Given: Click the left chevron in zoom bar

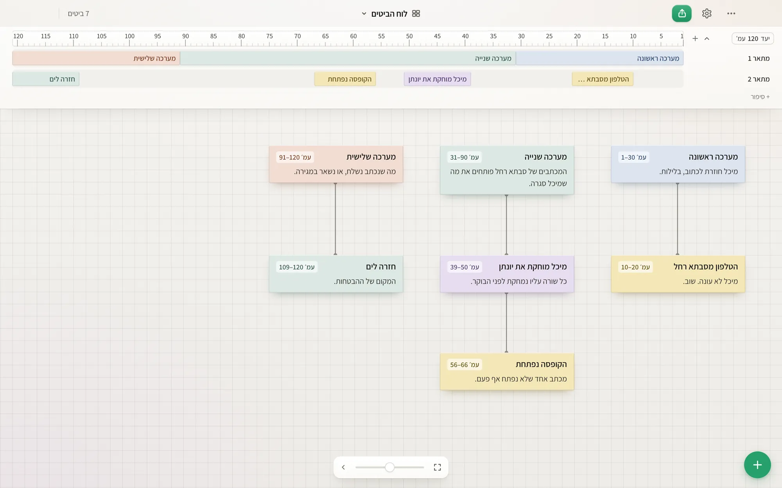Looking at the screenshot, I should (343, 467).
